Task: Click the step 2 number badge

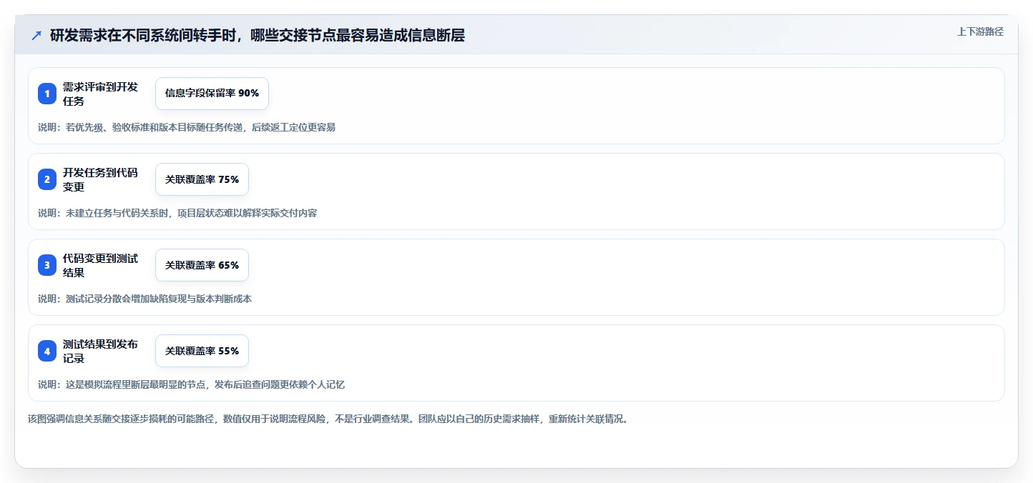Action: coord(47,179)
